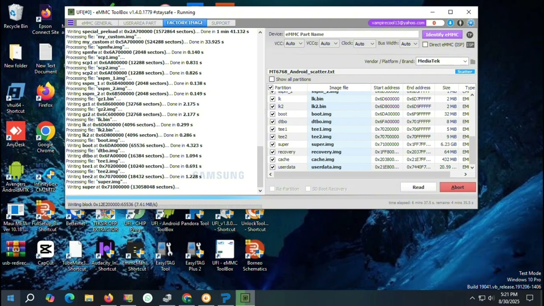Open the Epson Connect Site desktop icon
544x306 pixels.
45,20
